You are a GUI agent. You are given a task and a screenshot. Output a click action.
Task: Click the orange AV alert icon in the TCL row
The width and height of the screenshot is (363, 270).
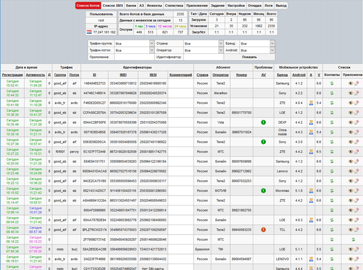(263, 230)
